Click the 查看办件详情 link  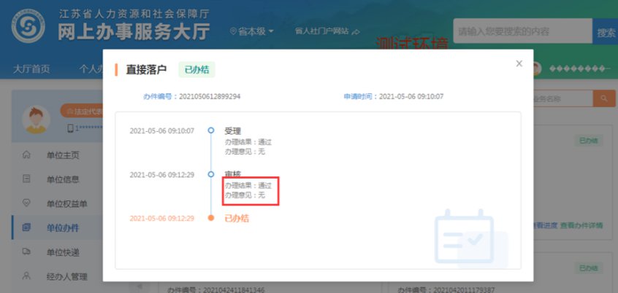pyautogui.click(x=581, y=225)
